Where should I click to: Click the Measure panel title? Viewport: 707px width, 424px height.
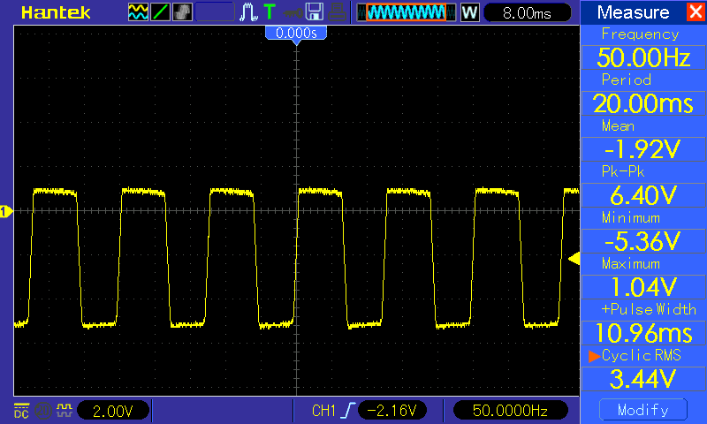point(633,12)
